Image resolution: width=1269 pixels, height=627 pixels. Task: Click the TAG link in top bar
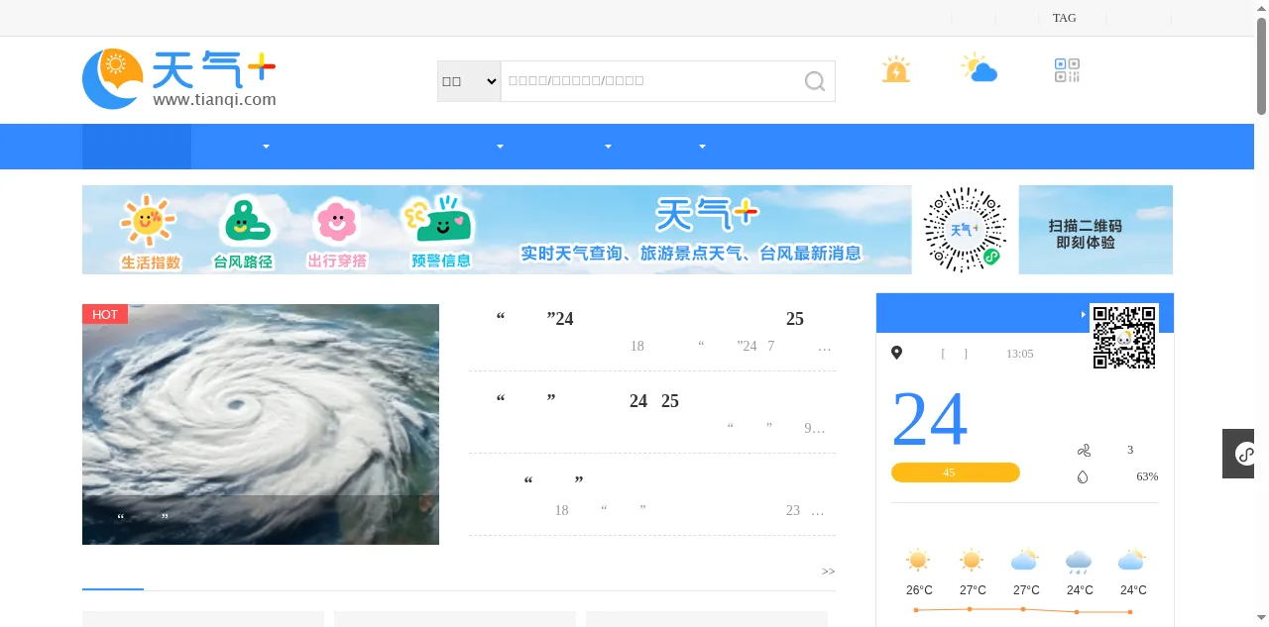point(1064,18)
